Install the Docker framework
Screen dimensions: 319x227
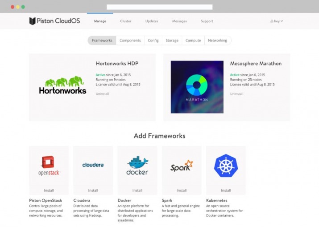[137, 191]
